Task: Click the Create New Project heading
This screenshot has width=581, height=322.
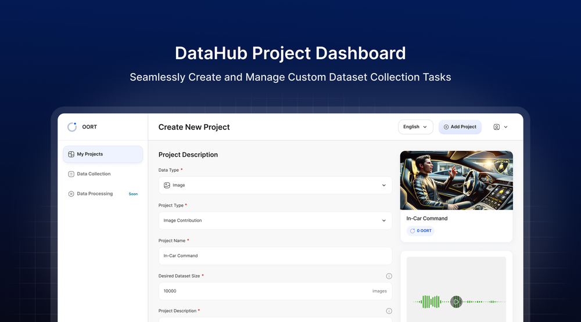Action: (x=194, y=127)
